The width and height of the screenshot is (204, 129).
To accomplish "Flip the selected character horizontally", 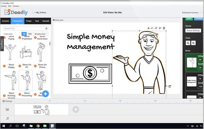I will [152, 28].
